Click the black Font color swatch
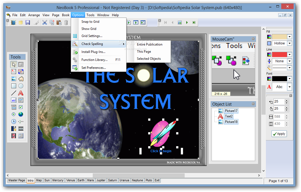 click(x=280, y=79)
